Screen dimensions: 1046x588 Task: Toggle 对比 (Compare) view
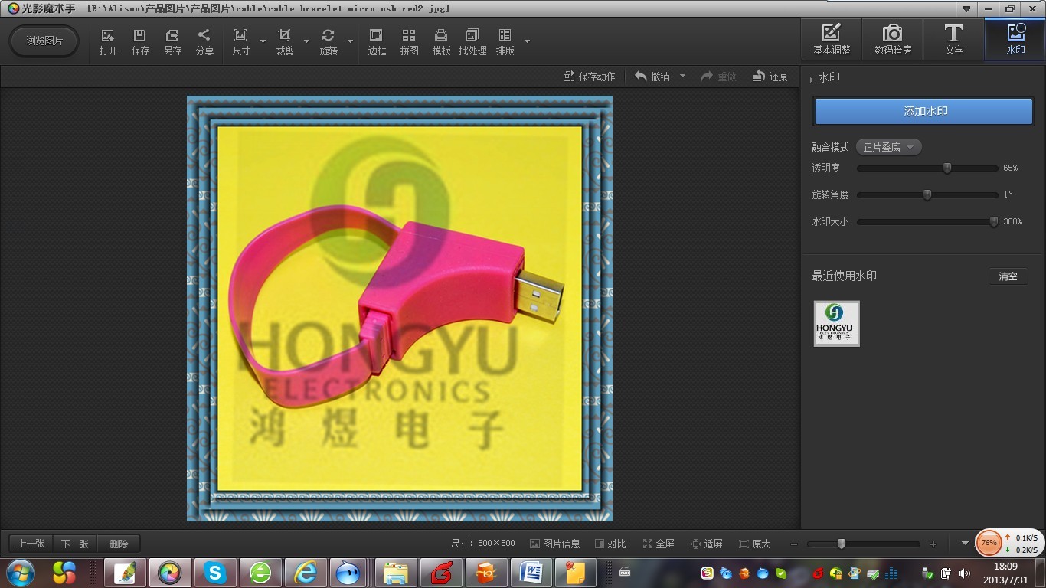coord(610,544)
